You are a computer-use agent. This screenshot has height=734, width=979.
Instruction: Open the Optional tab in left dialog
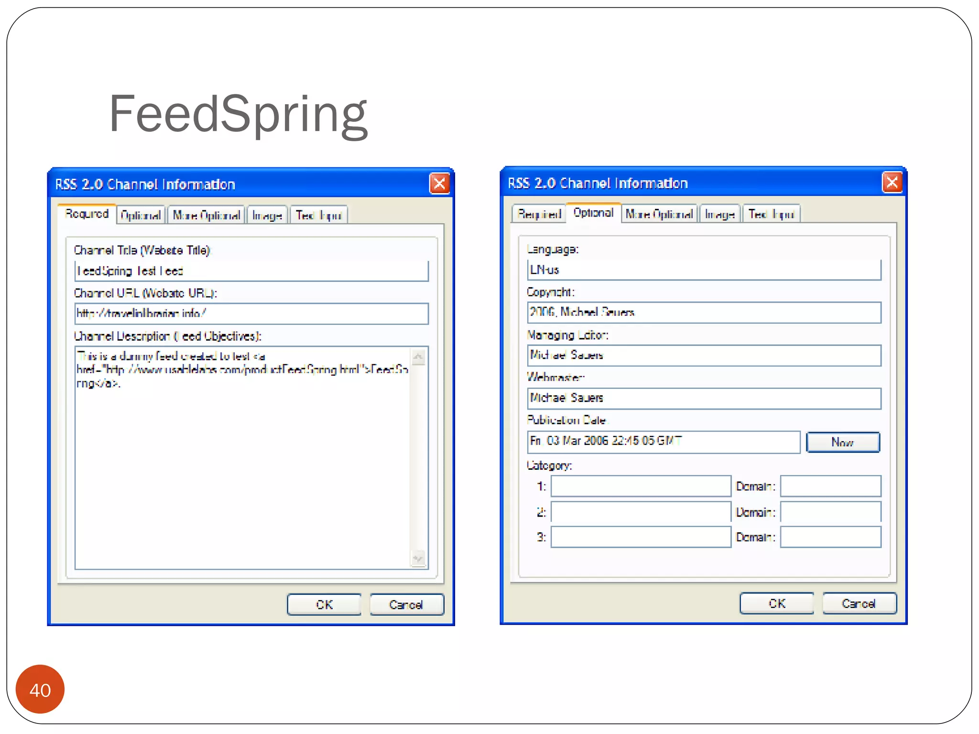[141, 215]
